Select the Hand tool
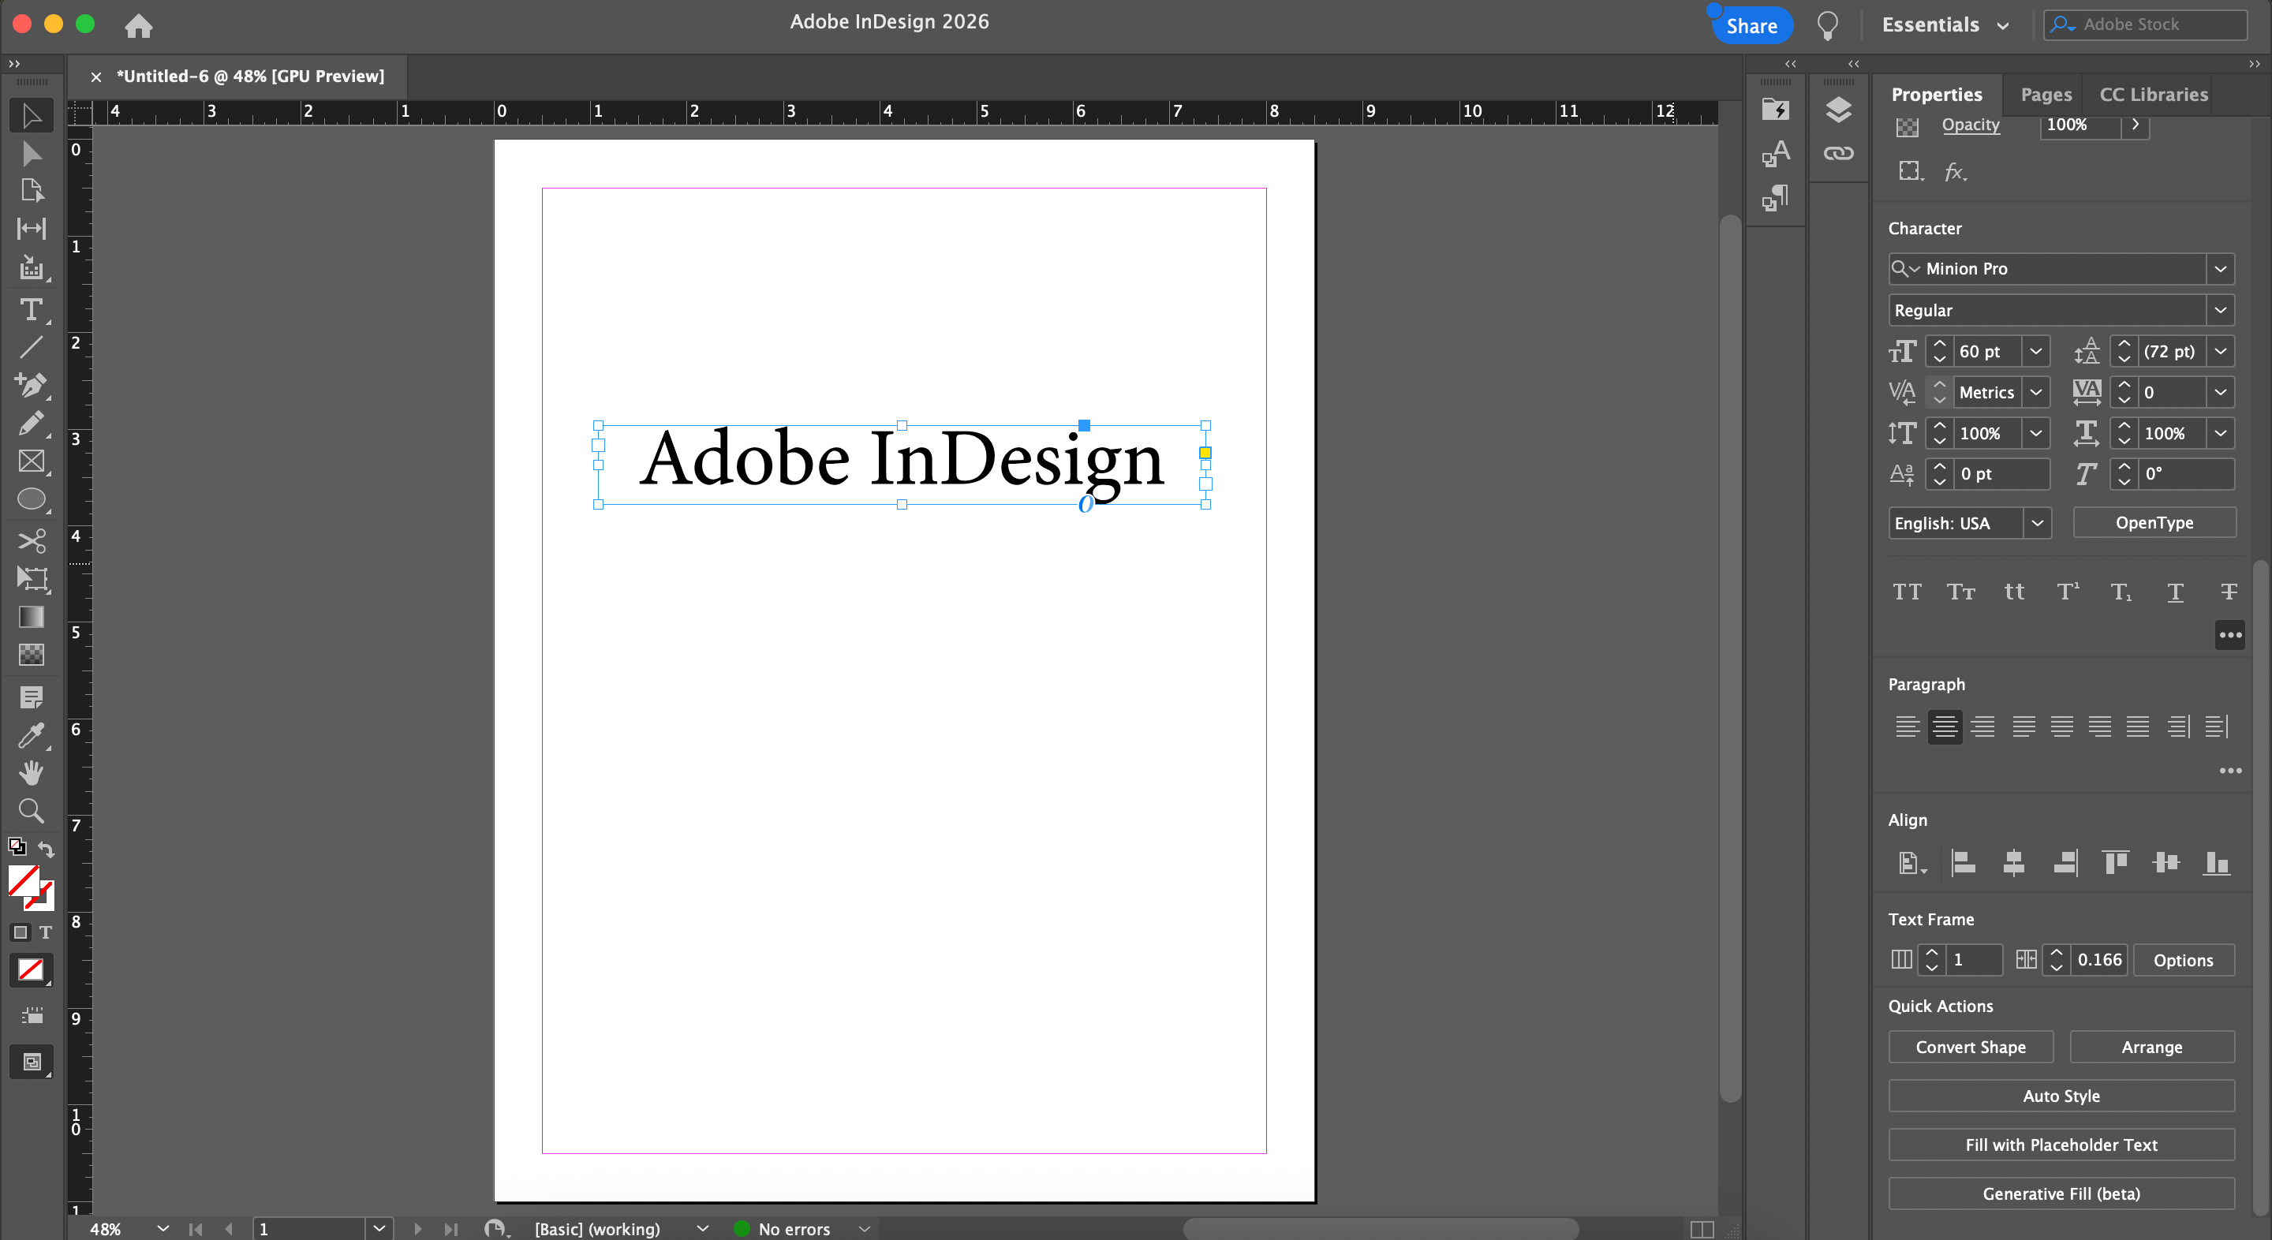The height and width of the screenshot is (1240, 2272). [x=31, y=772]
